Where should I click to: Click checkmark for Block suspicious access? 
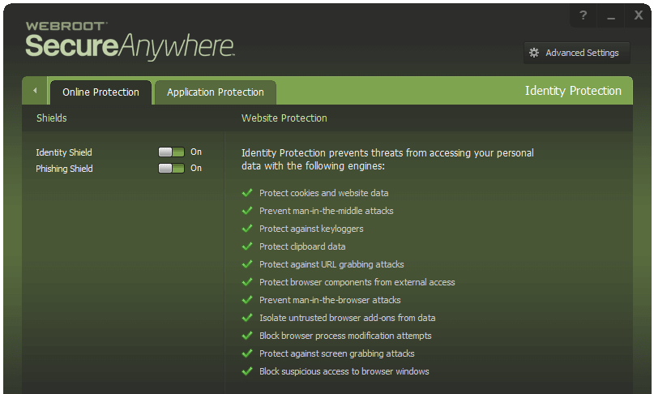[247, 370]
